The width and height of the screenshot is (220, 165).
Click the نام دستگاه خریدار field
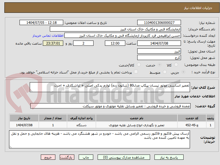click(x=115, y=29)
